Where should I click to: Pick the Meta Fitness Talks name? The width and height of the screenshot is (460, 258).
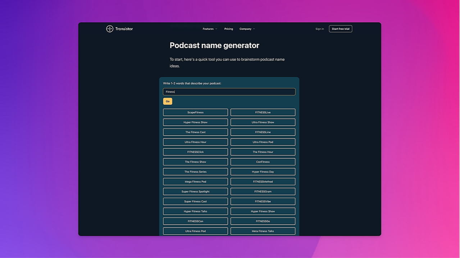263,231
